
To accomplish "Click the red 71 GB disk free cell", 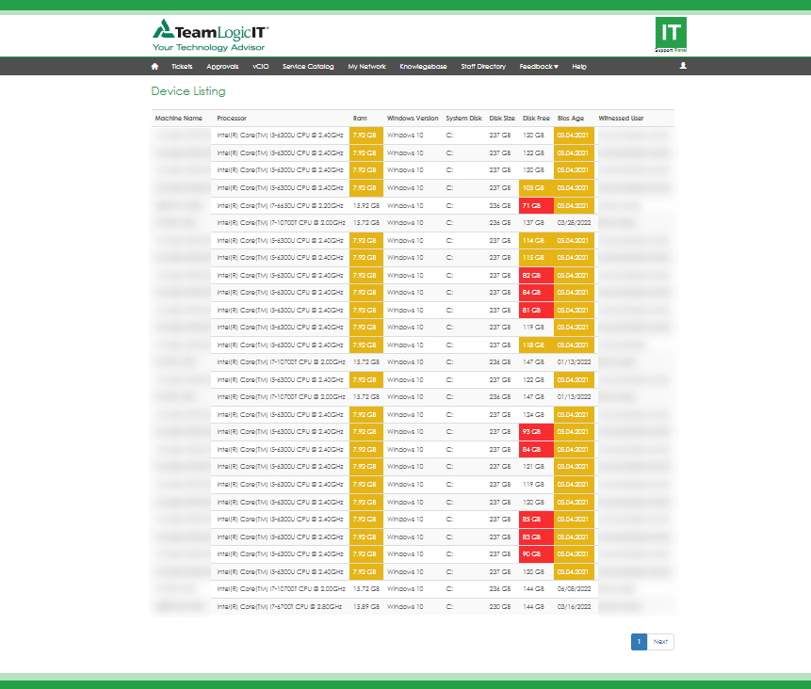I will 536,205.
